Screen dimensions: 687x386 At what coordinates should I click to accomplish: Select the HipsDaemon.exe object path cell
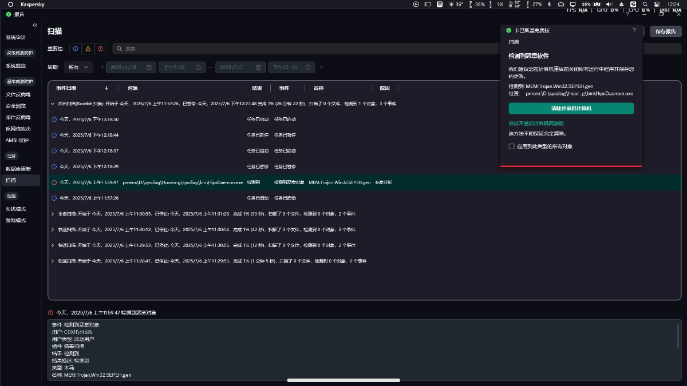click(x=183, y=182)
